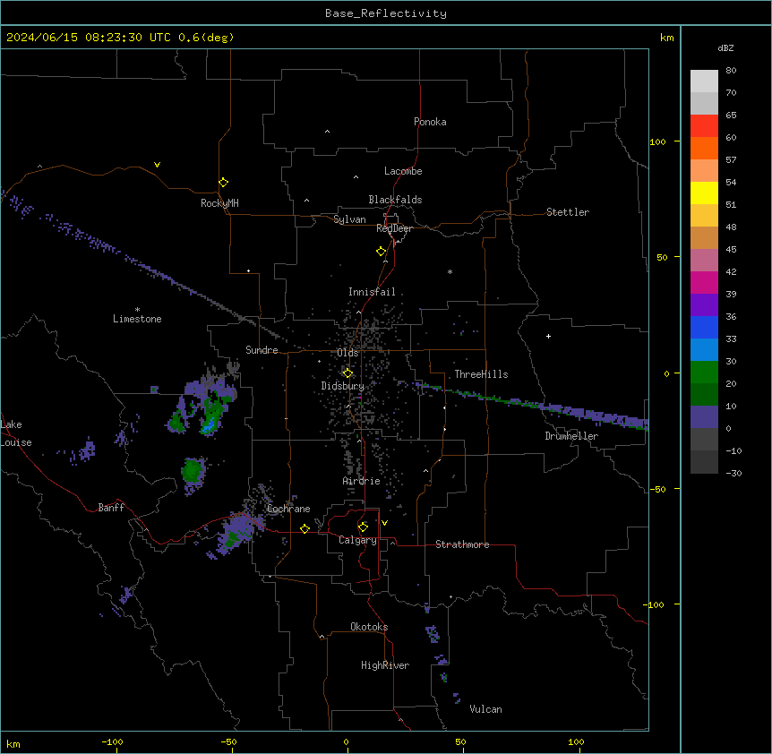This screenshot has height=754, width=772.
Task: Click the HighRiver town label
Action: [385, 665]
